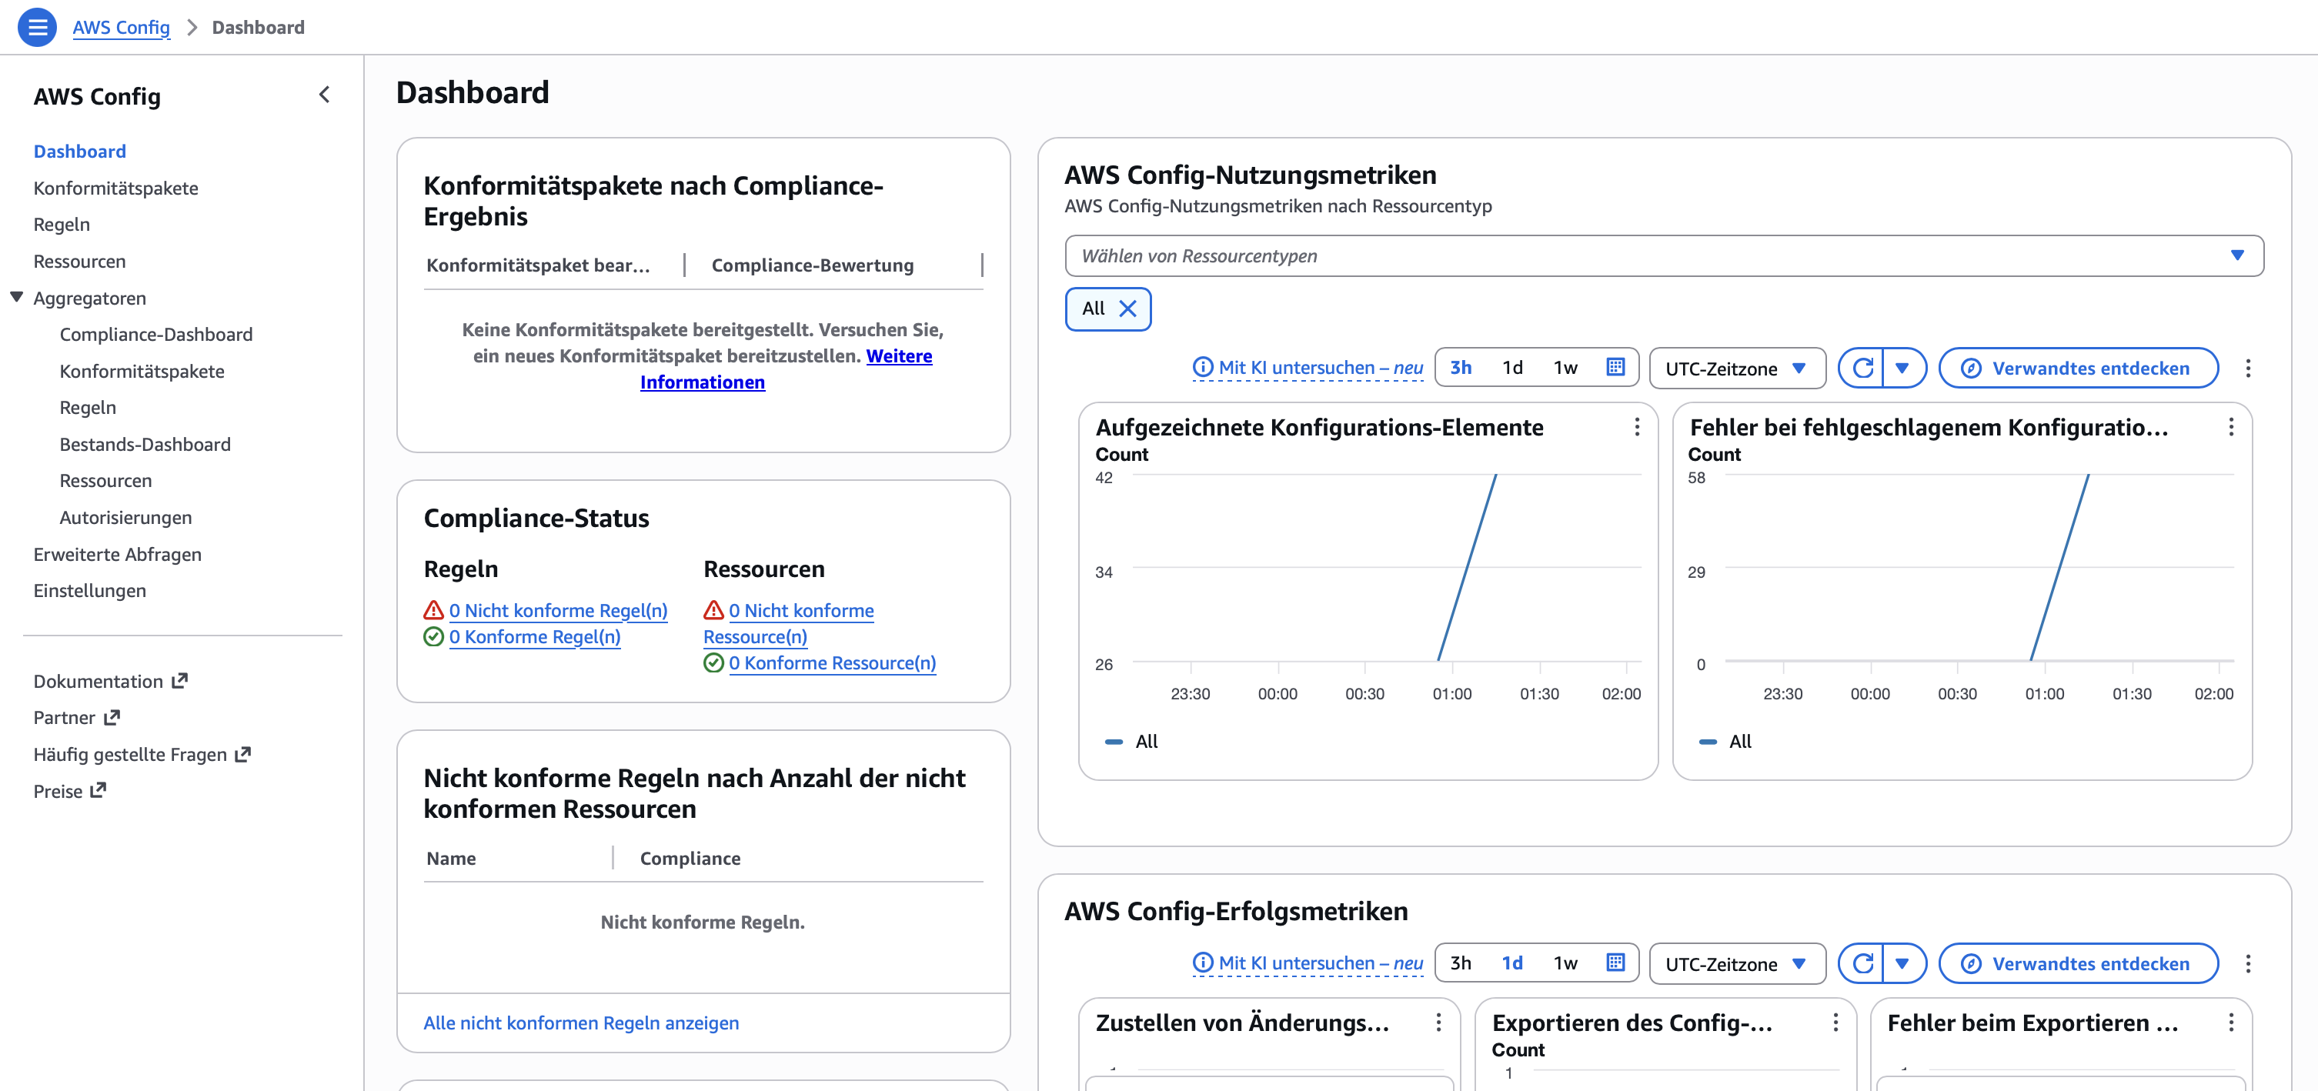Toggle All legend in Aufgezeichnete Konfigurations-Elemente chart
2318x1091 pixels.
click(1132, 741)
